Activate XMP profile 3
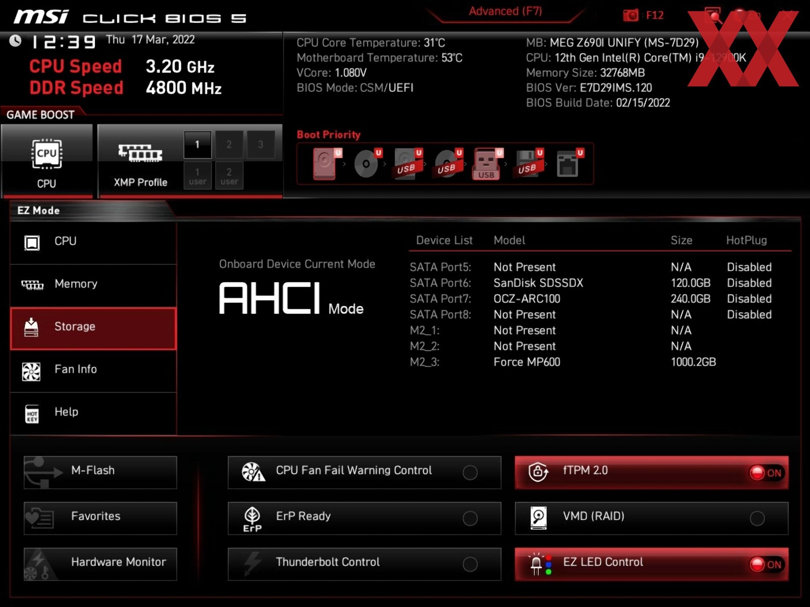Screen dimensions: 810x607 (261, 145)
